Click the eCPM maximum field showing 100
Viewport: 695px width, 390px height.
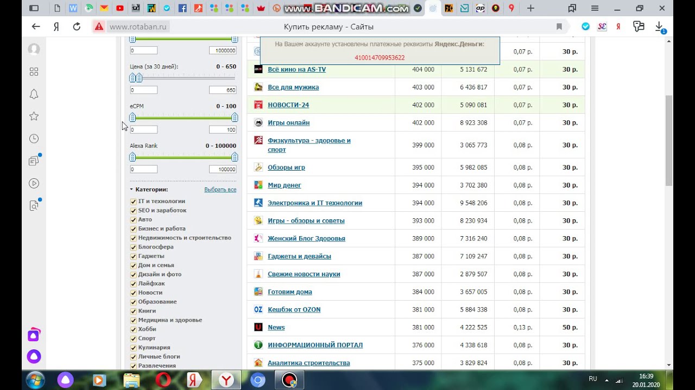pyautogui.click(x=223, y=130)
